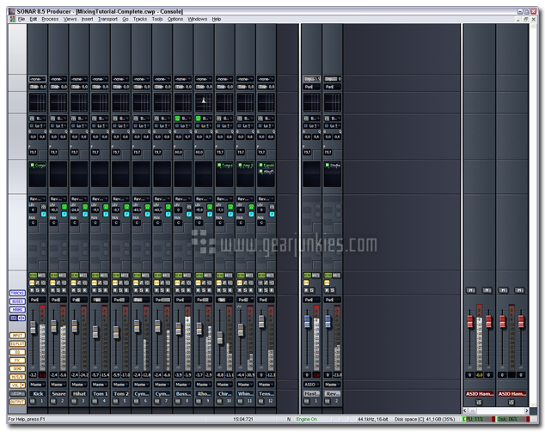Mute the Kick track with its M button
545x437 pixels.
32,290
